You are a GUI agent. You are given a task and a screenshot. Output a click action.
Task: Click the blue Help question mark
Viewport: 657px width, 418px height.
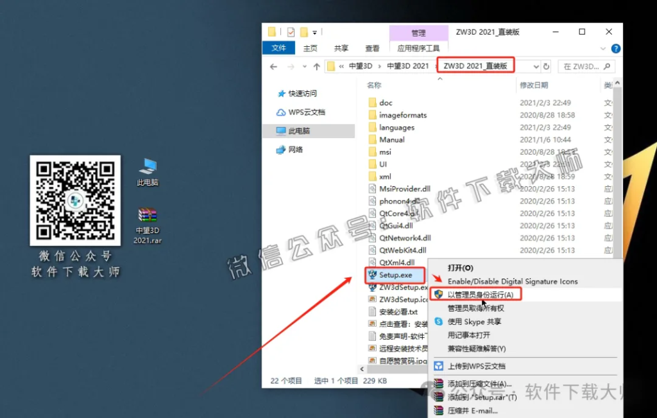(616, 48)
